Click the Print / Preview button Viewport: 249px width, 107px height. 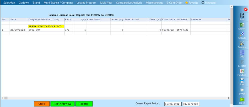tap(62, 104)
